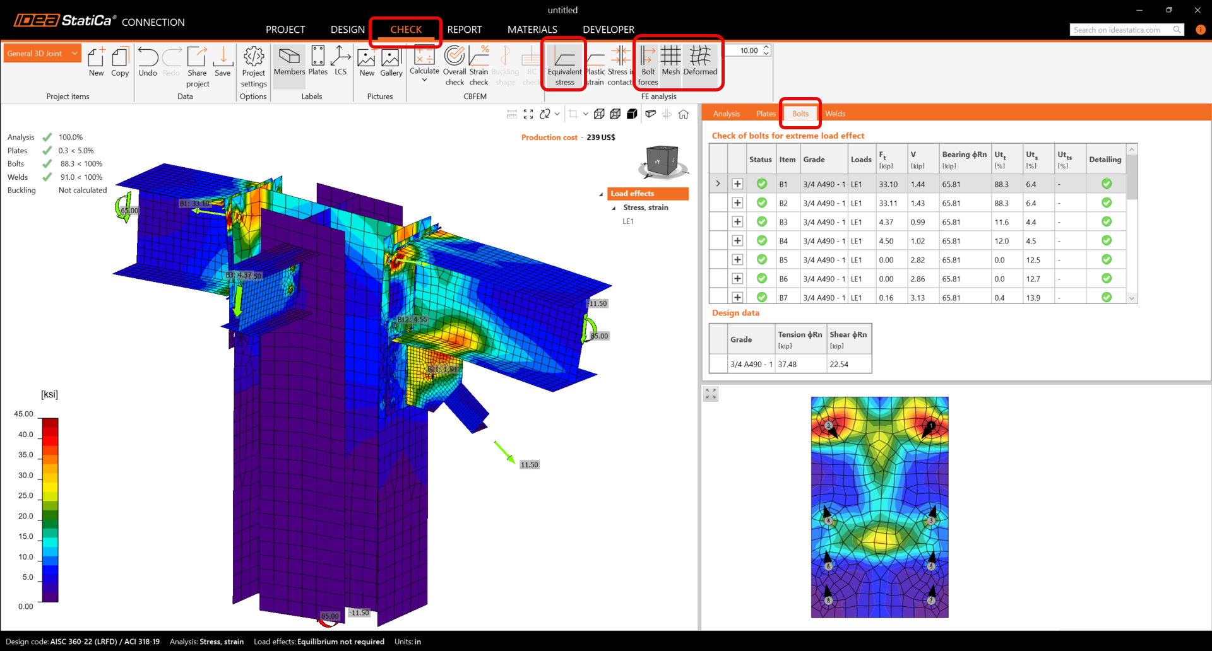Reset 3D view with home icon
This screenshot has width=1212, height=651.
click(x=683, y=114)
